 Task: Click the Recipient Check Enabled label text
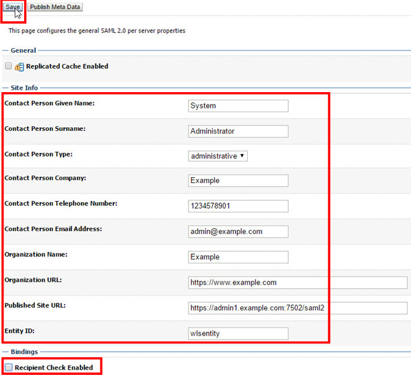tap(54, 367)
